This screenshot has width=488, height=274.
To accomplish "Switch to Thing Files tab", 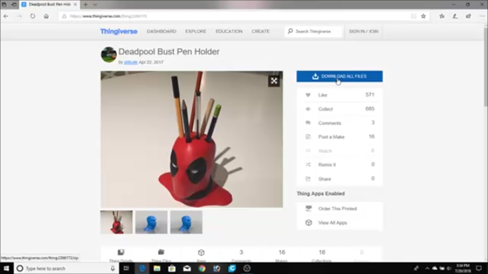I will [x=161, y=255].
